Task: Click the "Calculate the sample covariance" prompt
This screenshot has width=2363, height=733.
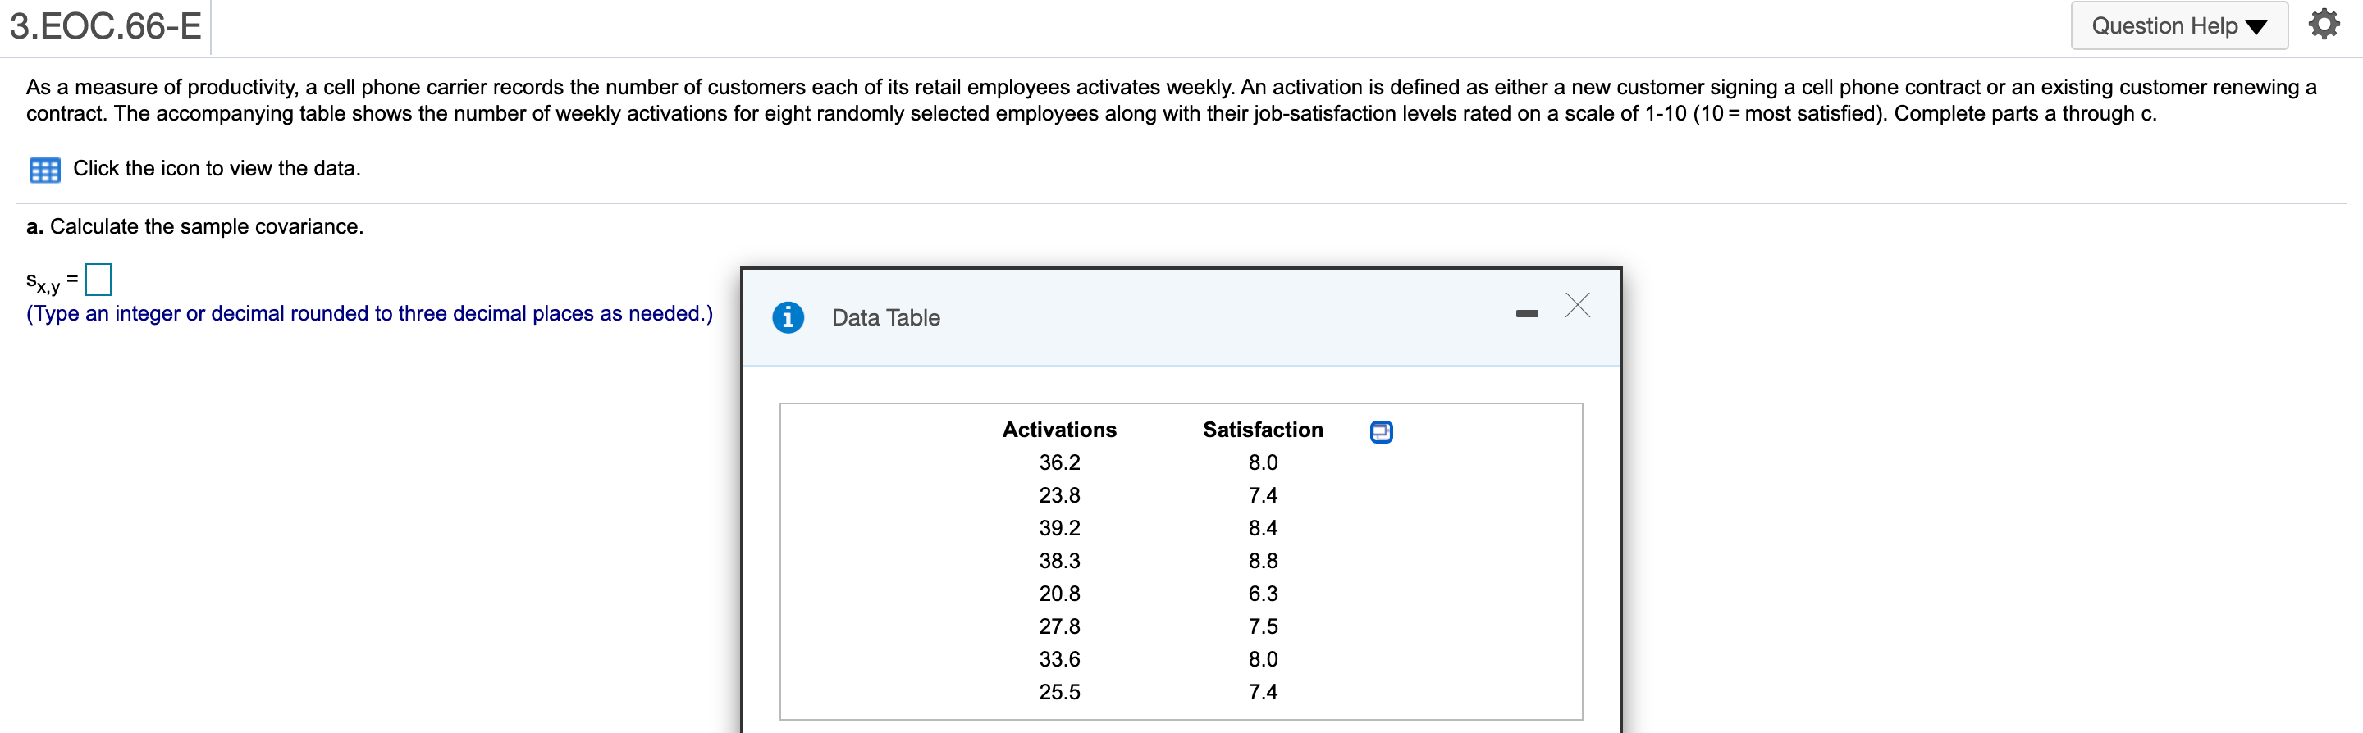Action: 205,226
